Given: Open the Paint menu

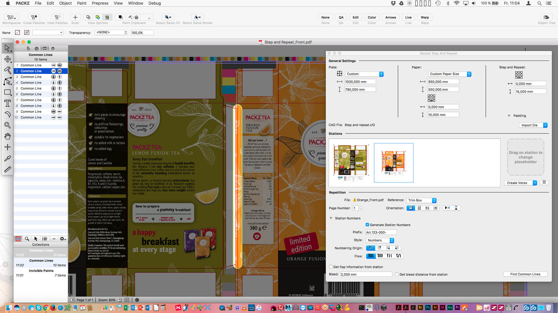Looking at the screenshot, I should tap(82, 3).
